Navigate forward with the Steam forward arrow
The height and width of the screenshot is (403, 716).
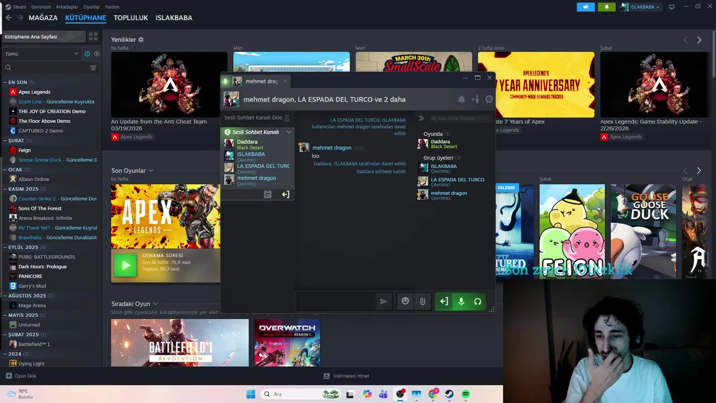pos(20,18)
